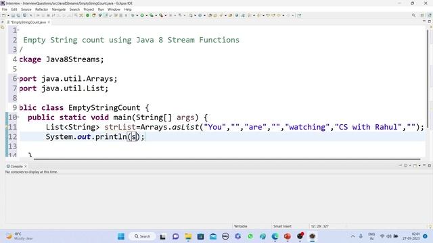Click the Open Perspective icon

pyautogui.click(x=422, y=16)
